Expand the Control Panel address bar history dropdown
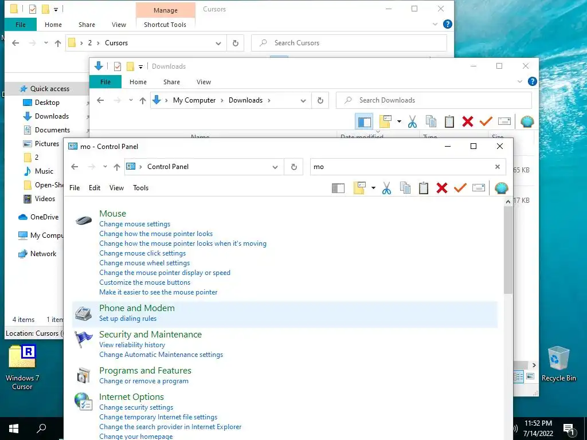This screenshot has height=440, width=587. pyautogui.click(x=275, y=167)
